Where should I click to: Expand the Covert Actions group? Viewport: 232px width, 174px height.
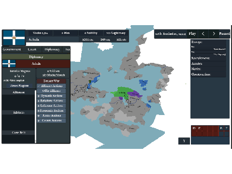51,120
